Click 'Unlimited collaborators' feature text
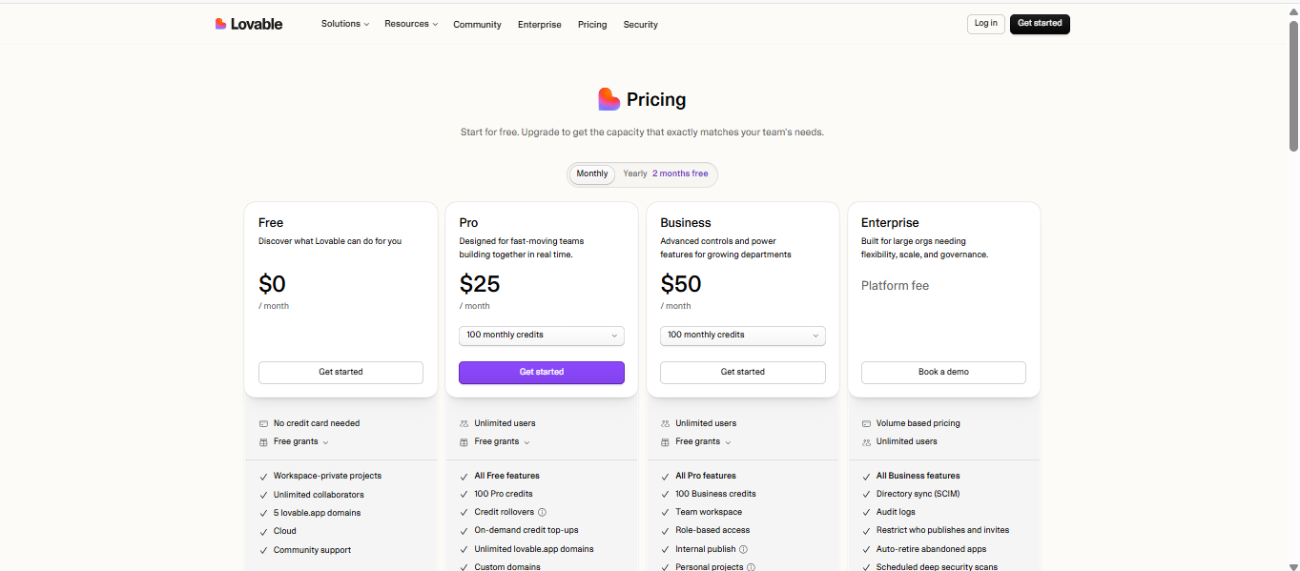The width and height of the screenshot is (1300, 571). coord(319,495)
